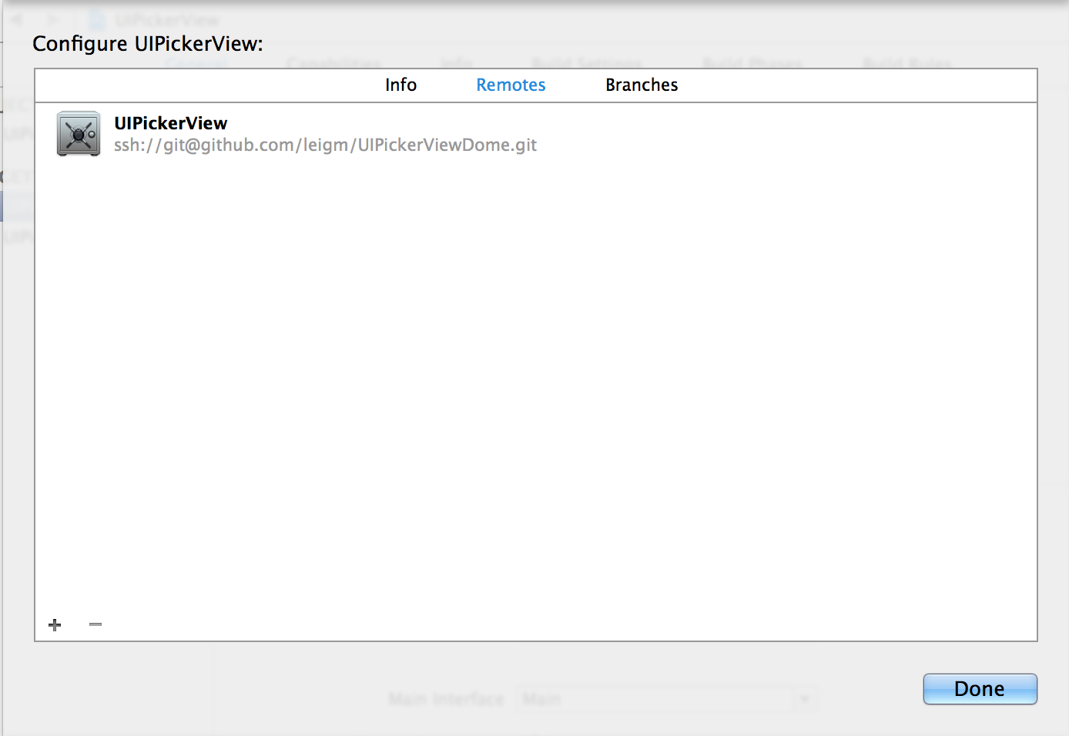The image size is (1069, 736).
Task: Select the UIPickerView repository safe icon
Action: [79, 134]
